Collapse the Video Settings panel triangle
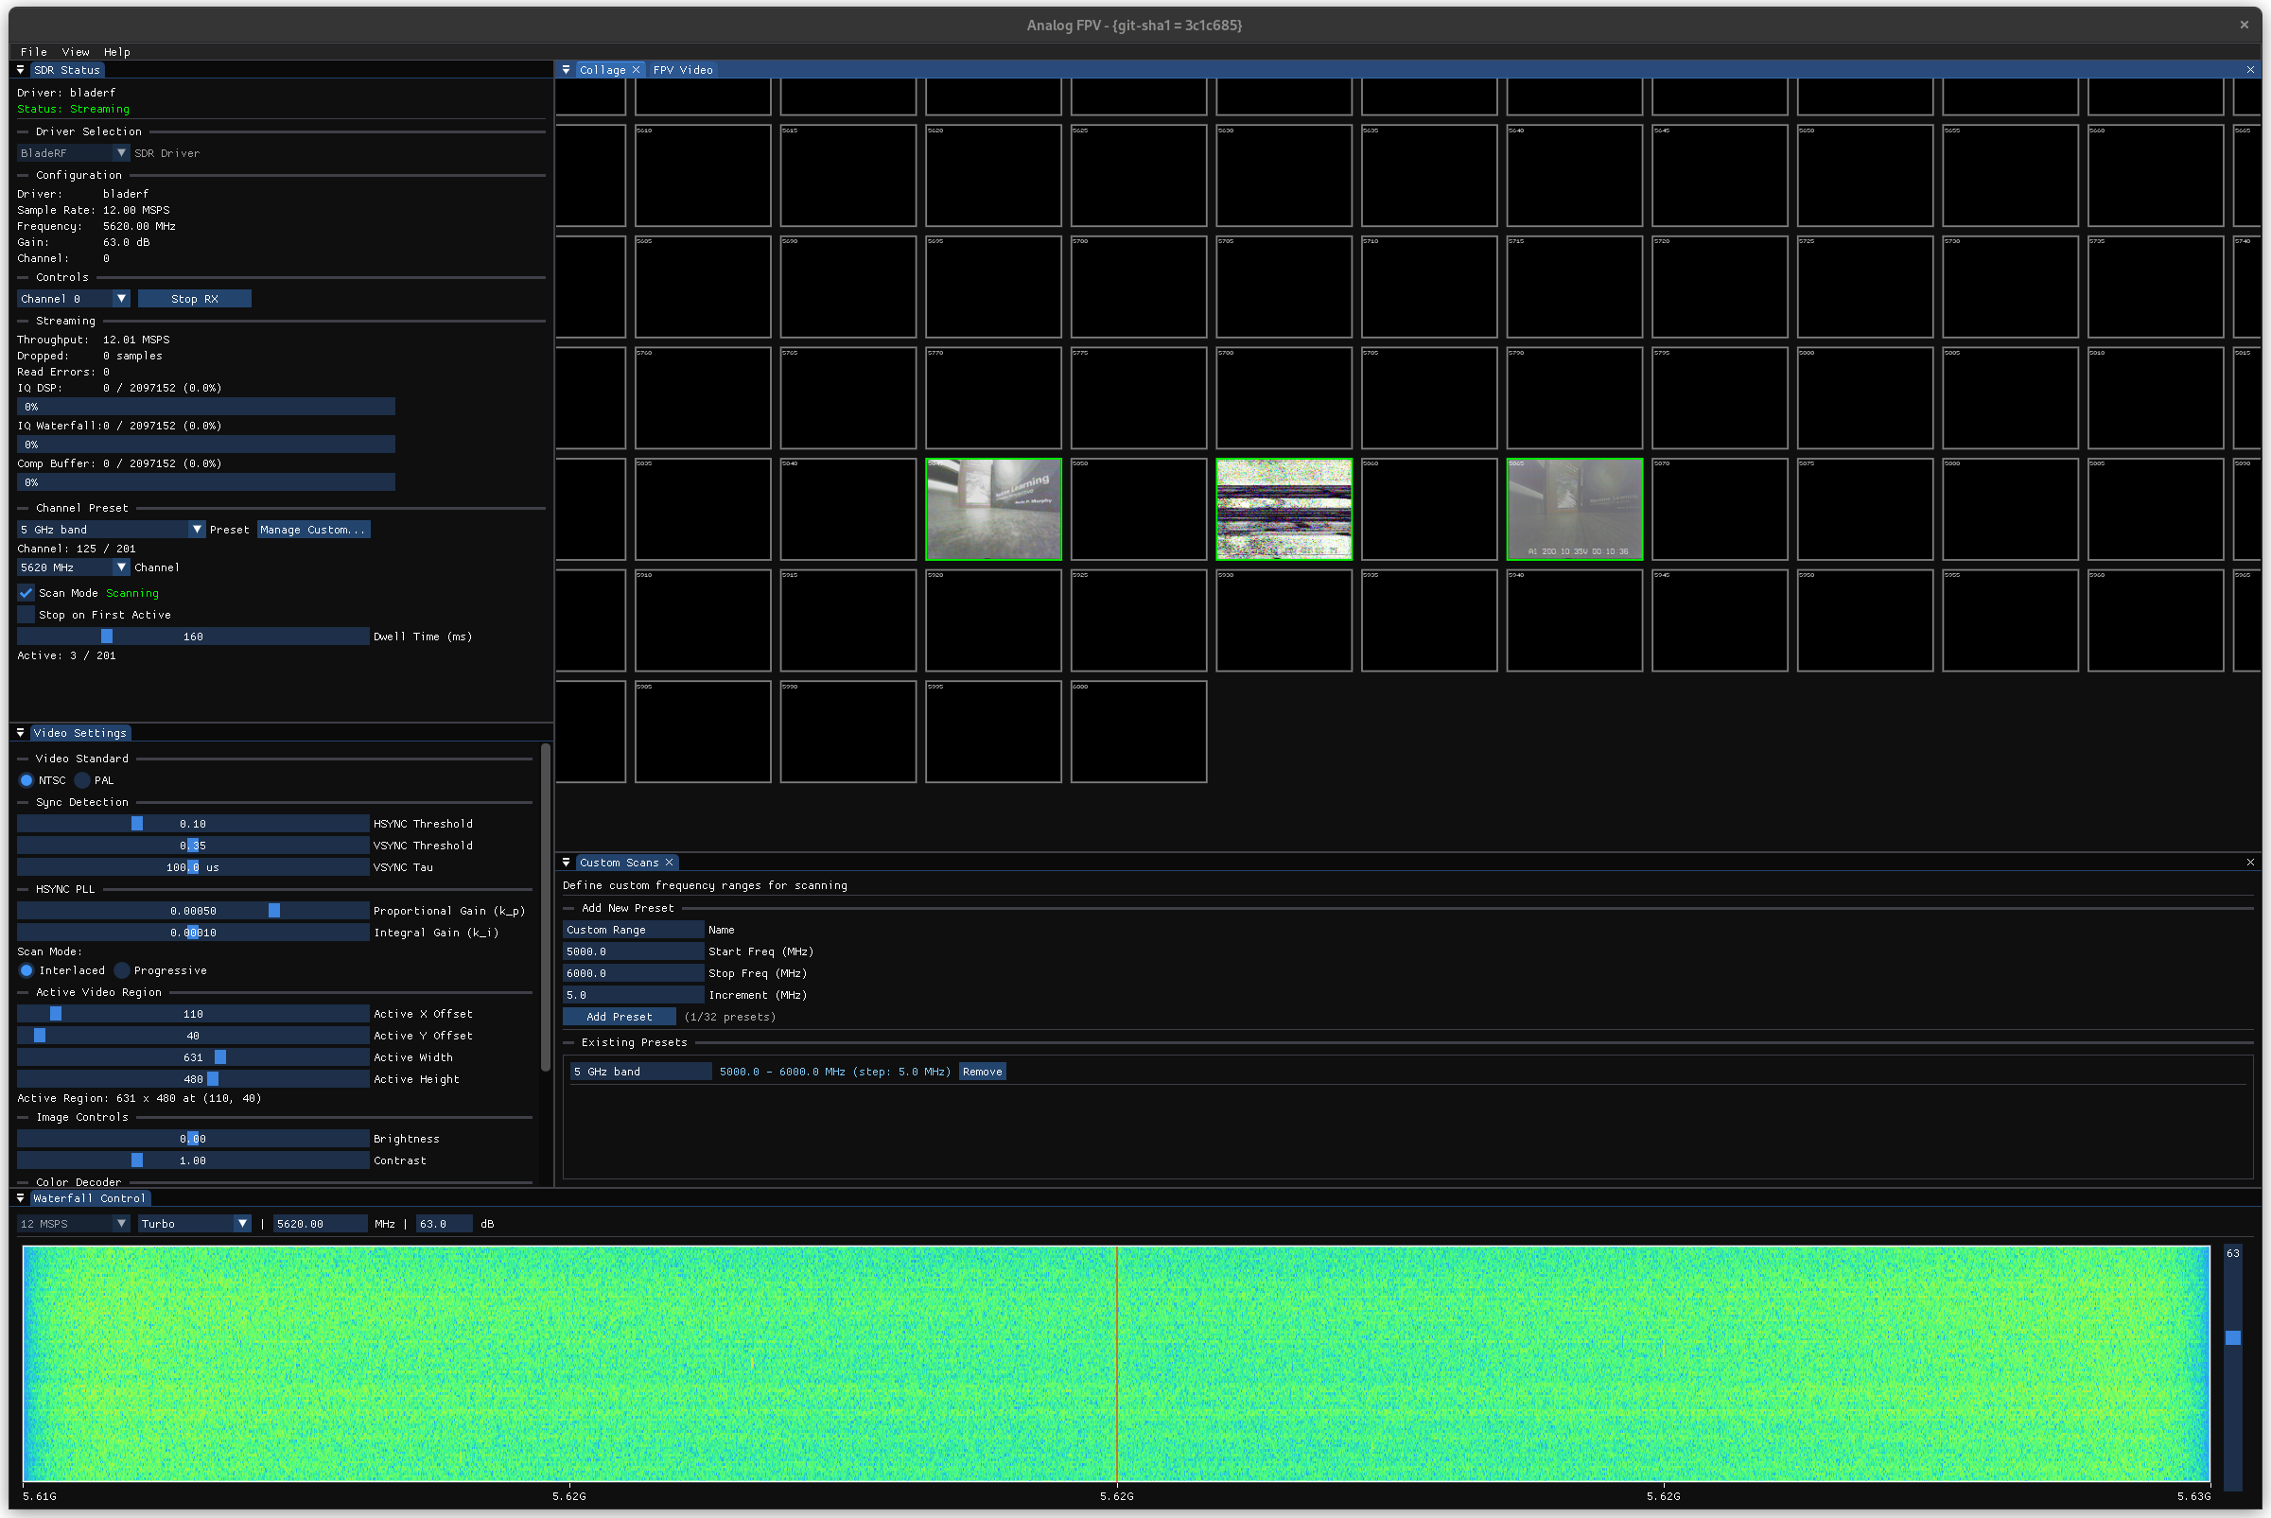2271x1518 pixels. point(20,733)
